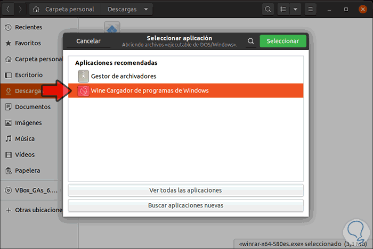Open Carpeta personal in the path bar
The height and width of the screenshot is (249, 373).
click(x=65, y=9)
